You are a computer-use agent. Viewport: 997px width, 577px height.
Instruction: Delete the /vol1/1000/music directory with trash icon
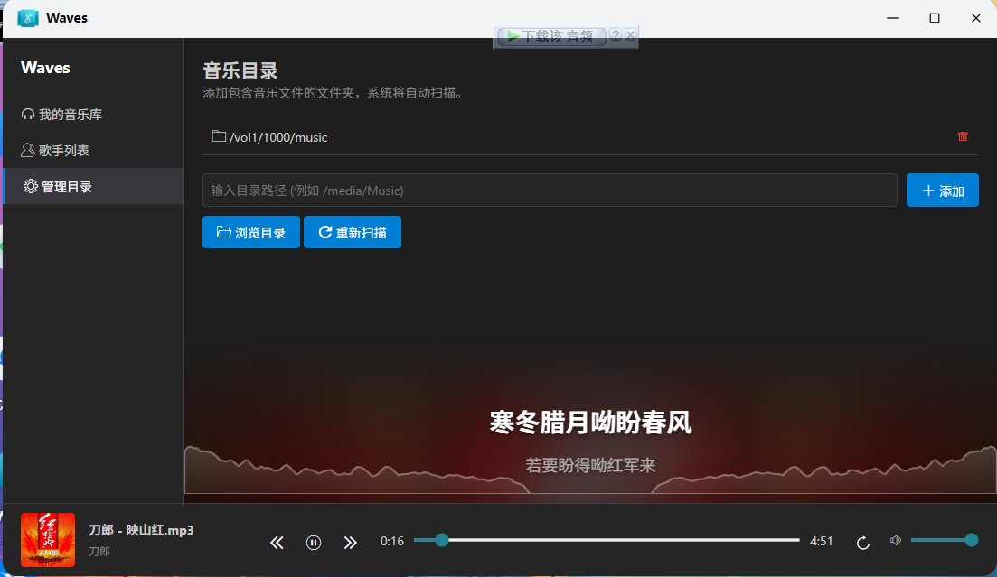[x=963, y=136]
